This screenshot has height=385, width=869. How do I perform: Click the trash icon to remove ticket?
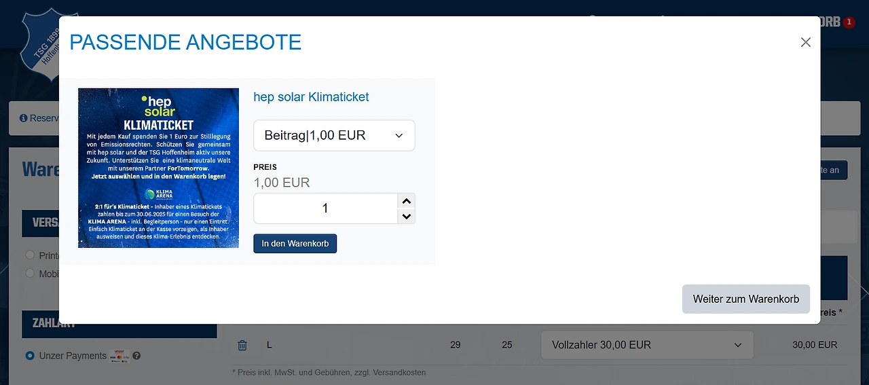242,345
